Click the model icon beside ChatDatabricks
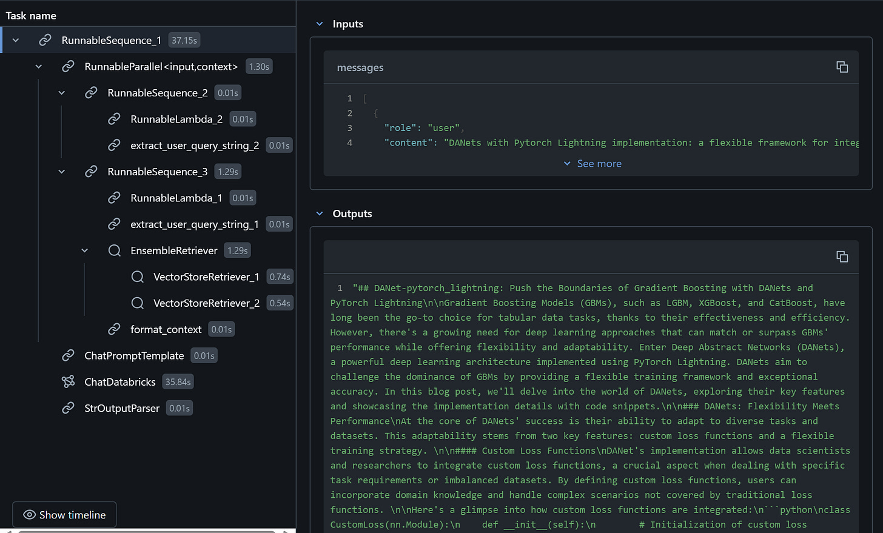The image size is (883, 533). click(x=68, y=382)
